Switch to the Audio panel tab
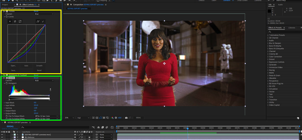Image resolution: width=302 pixels, height=140 pixels. (280, 5)
